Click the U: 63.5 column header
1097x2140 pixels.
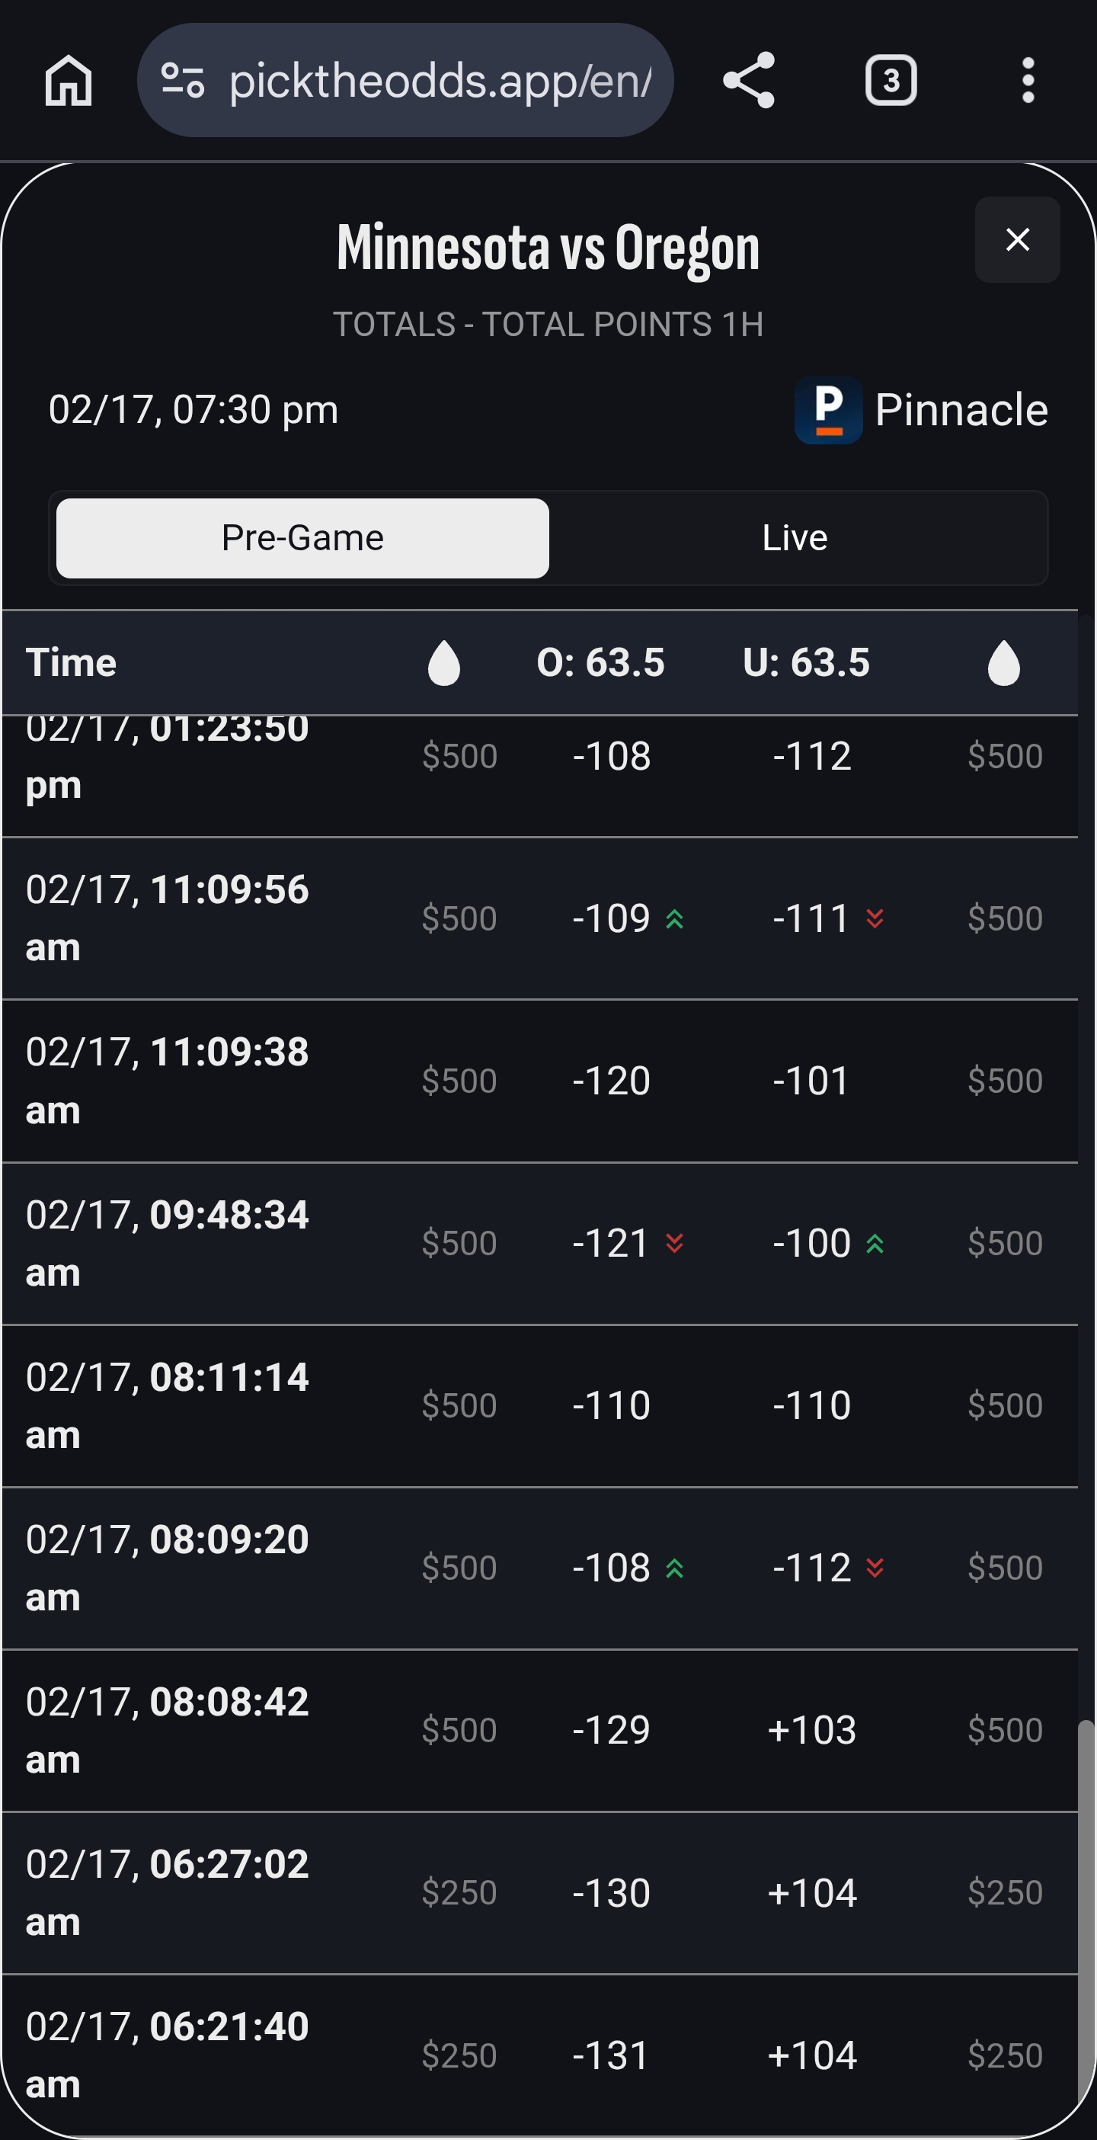pyautogui.click(x=805, y=663)
